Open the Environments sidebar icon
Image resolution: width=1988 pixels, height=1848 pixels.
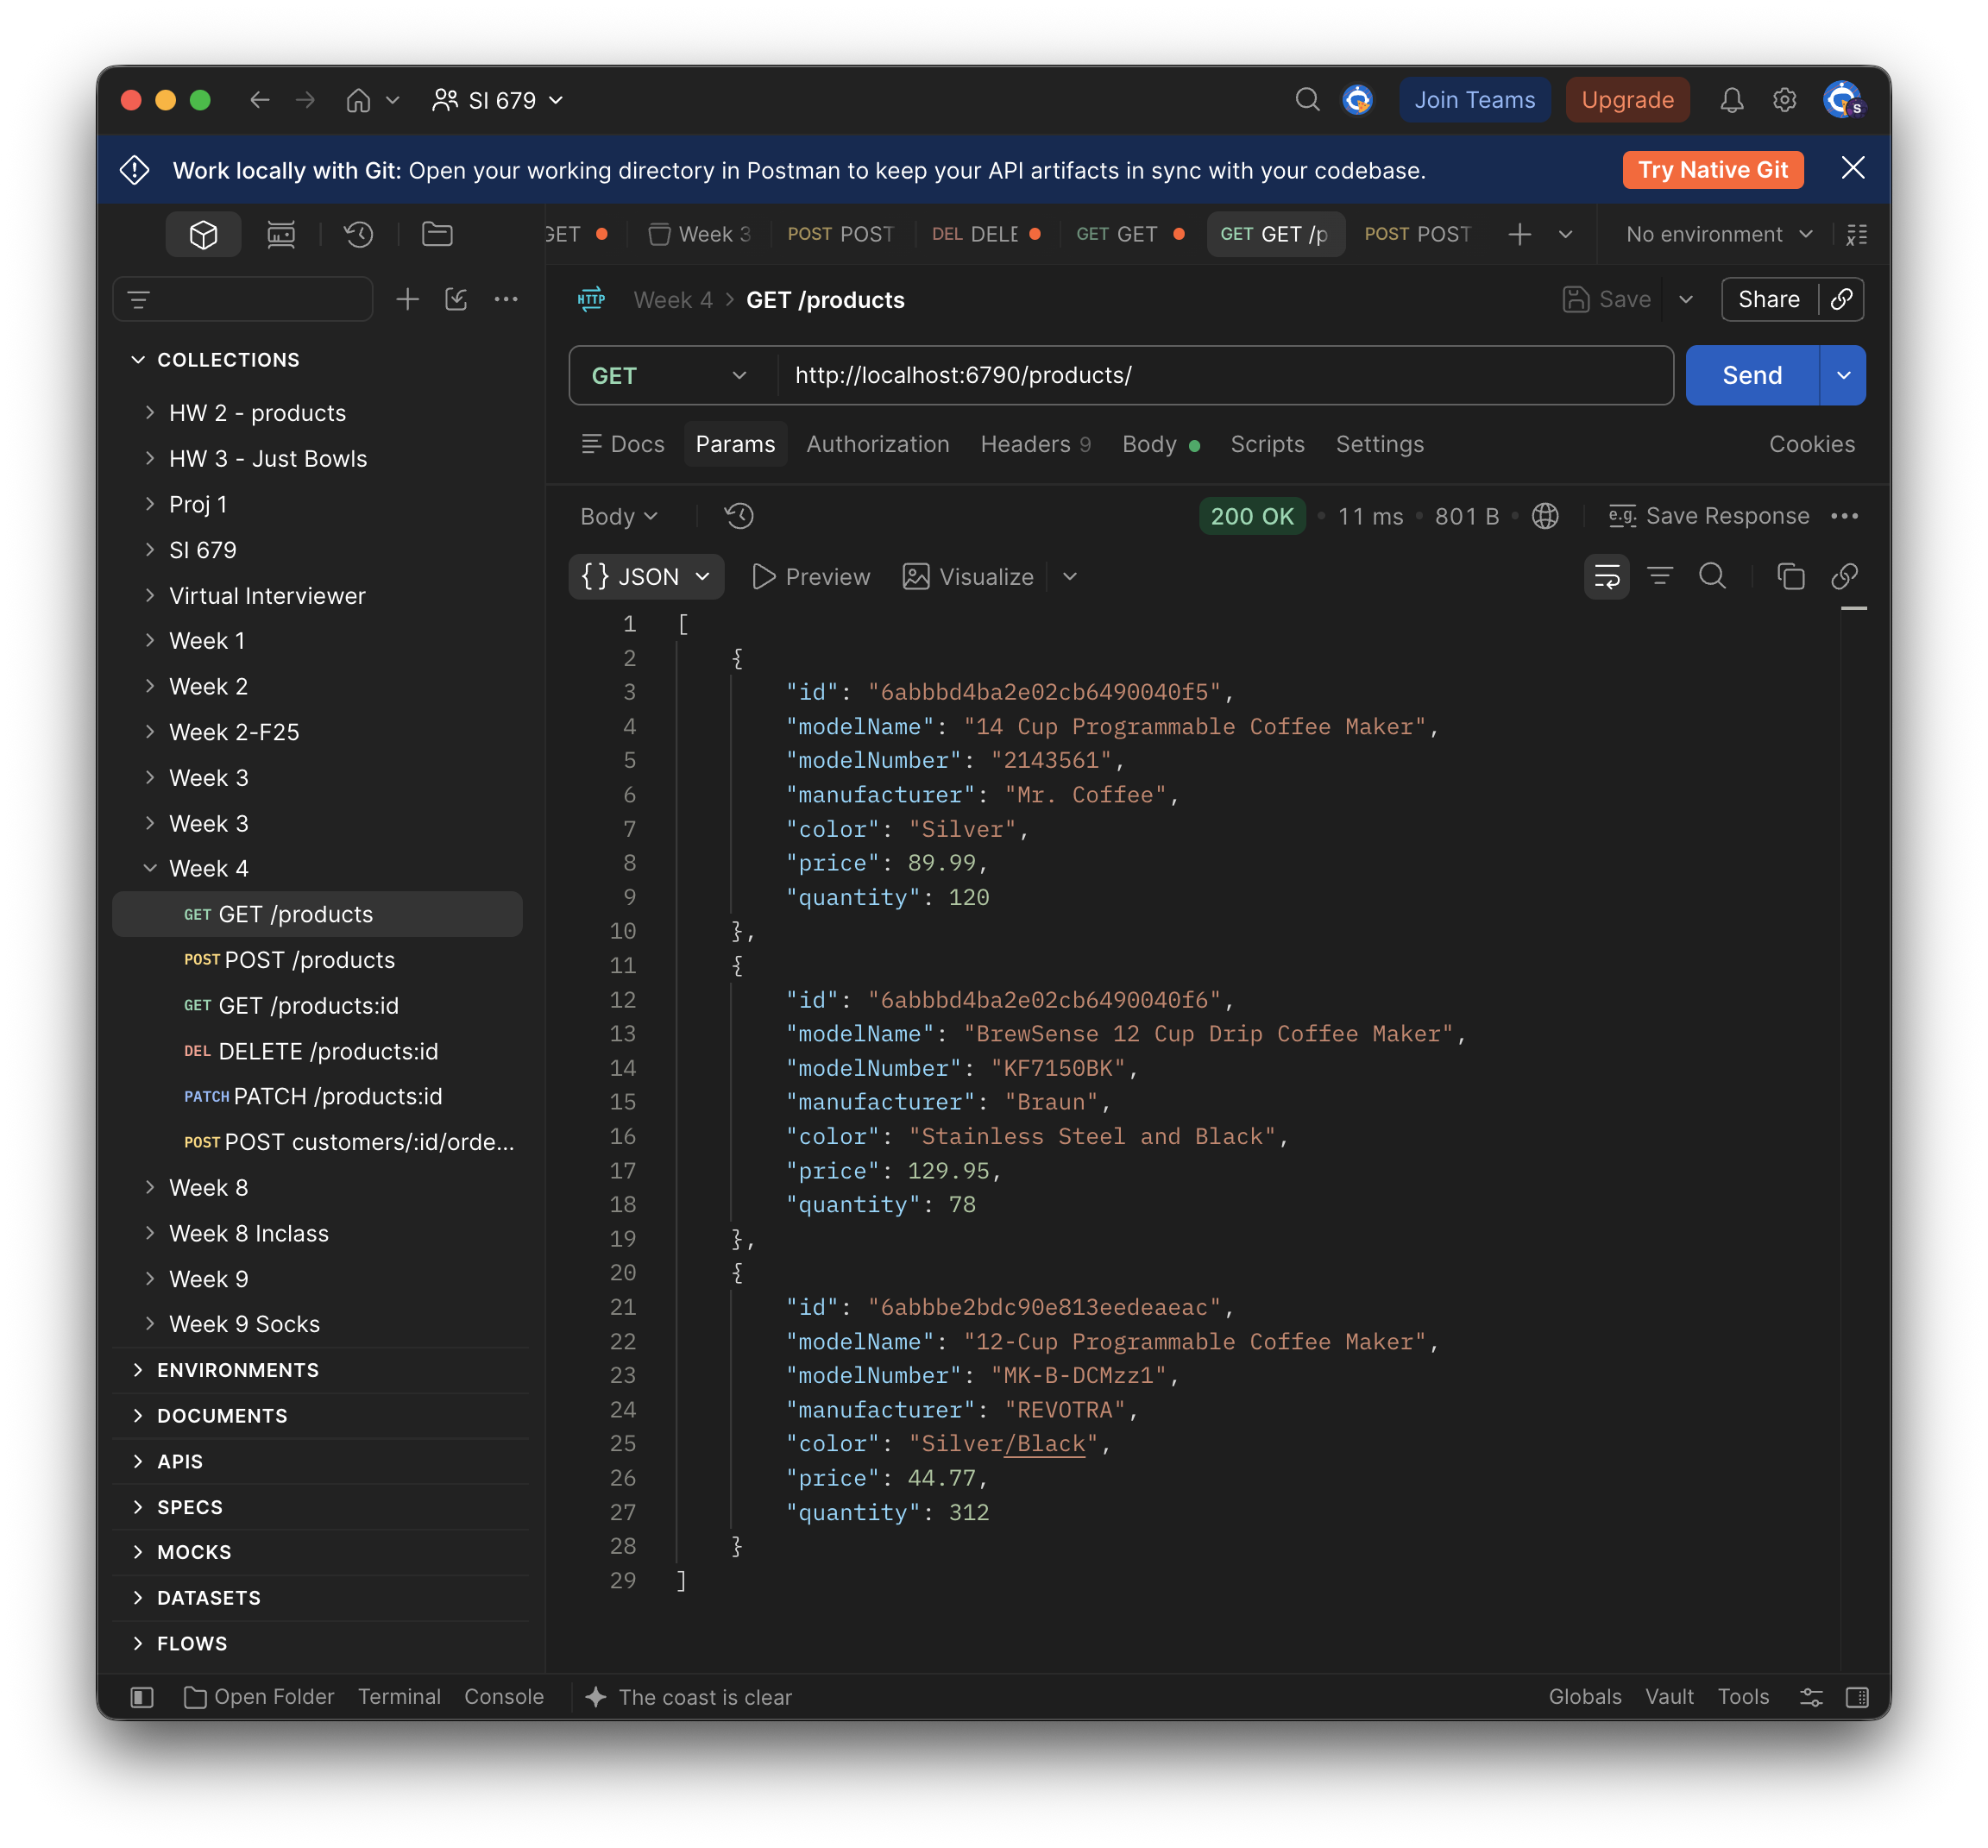coord(281,235)
